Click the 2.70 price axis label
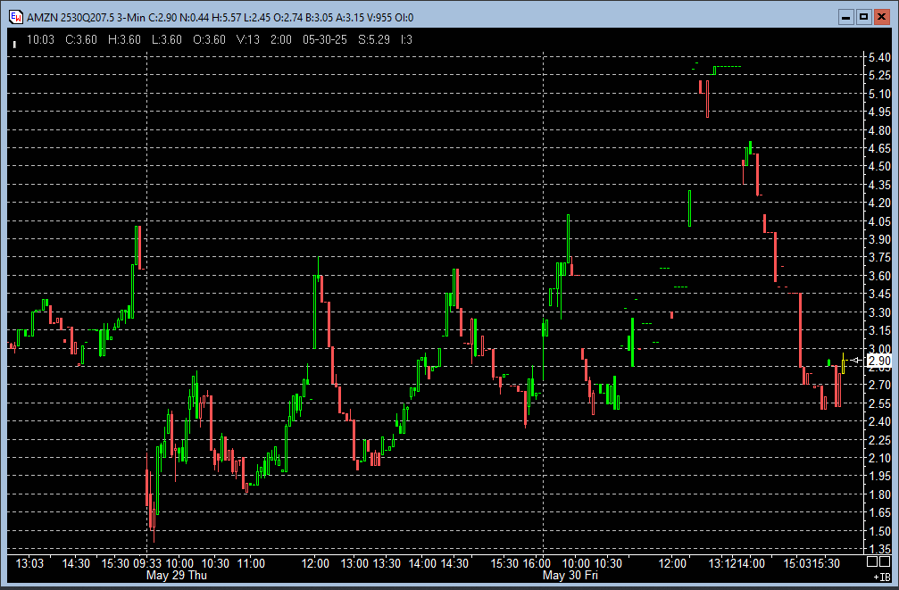Screen dimensions: 899x590 point(879,386)
